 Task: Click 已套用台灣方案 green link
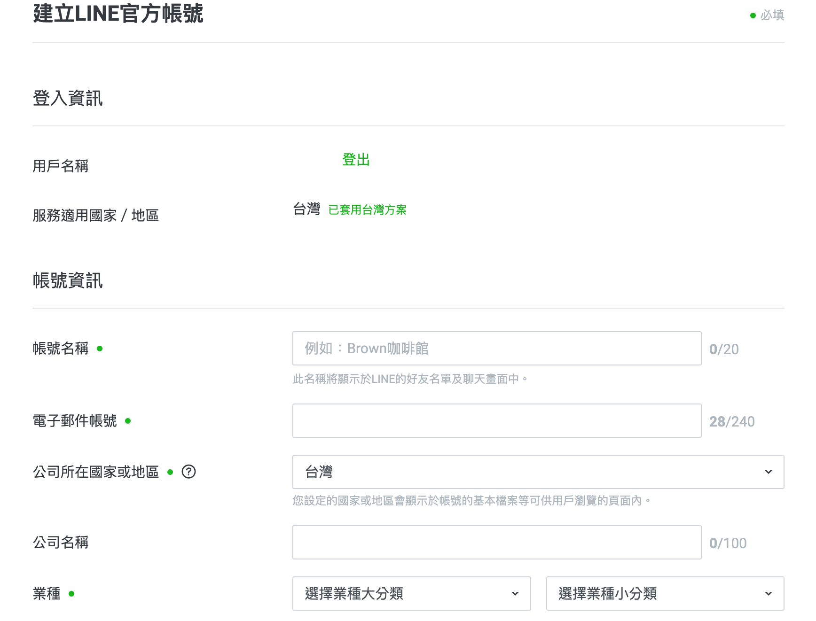coord(367,210)
